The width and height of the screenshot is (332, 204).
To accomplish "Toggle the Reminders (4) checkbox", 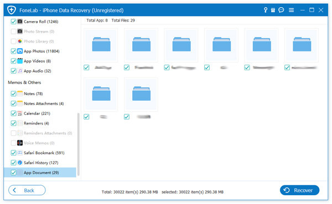I will click(13, 123).
